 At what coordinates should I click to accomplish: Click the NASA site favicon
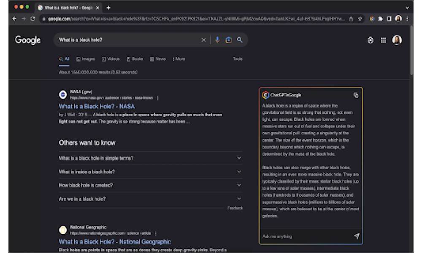point(63,94)
